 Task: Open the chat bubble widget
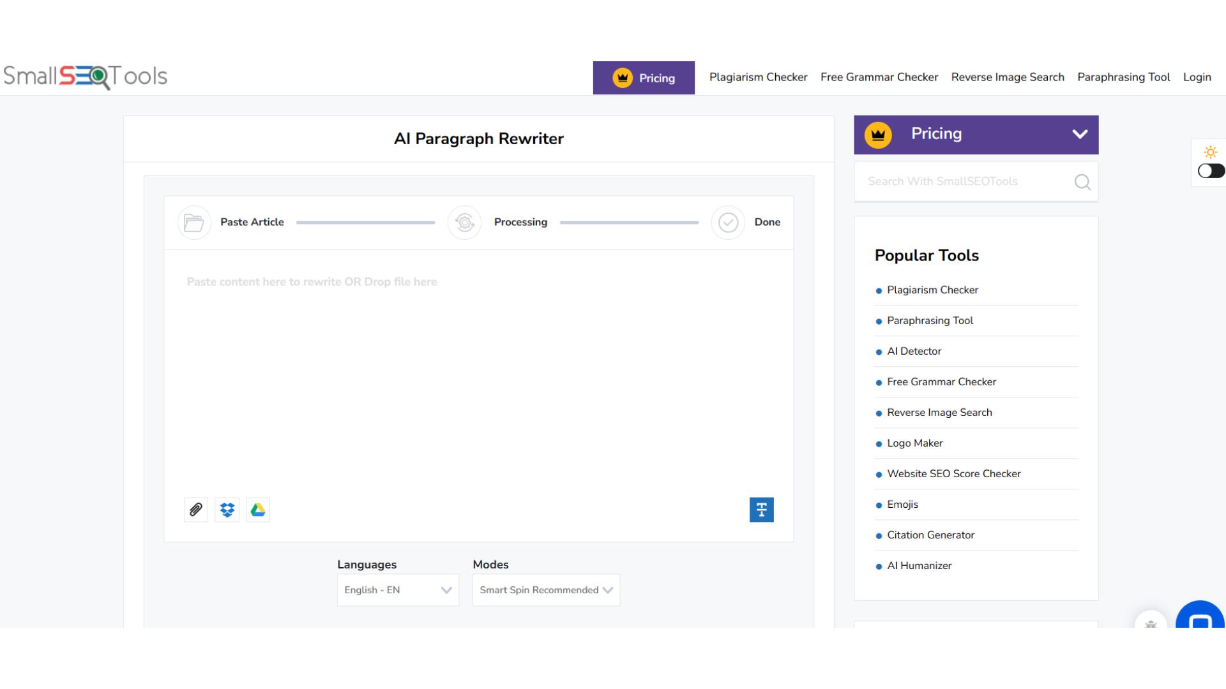coord(1200,618)
